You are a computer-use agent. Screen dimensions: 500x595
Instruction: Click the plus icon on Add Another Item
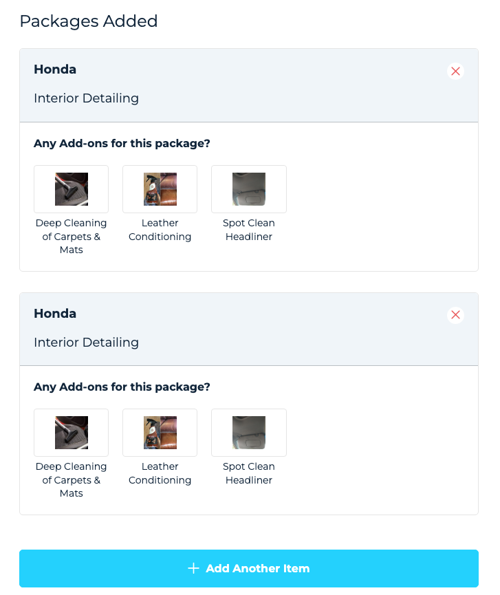tap(194, 568)
